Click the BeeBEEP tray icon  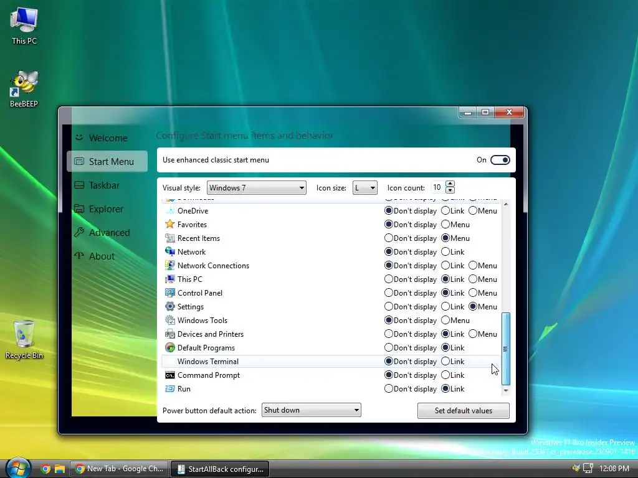tap(576, 468)
